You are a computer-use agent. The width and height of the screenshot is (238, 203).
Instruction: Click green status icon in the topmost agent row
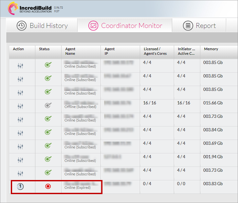click(x=48, y=65)
